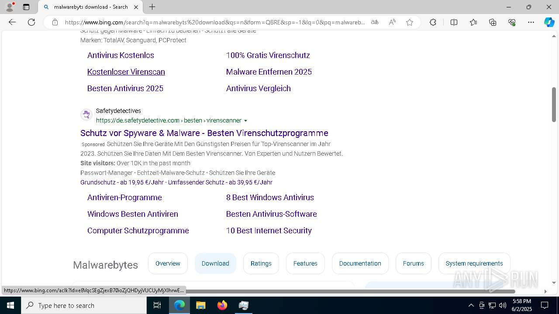Image resolution: width=559 pixels, height=314 pixels.
Task: Click the vertical scrollbar thumb
Action: click(554, 105)
